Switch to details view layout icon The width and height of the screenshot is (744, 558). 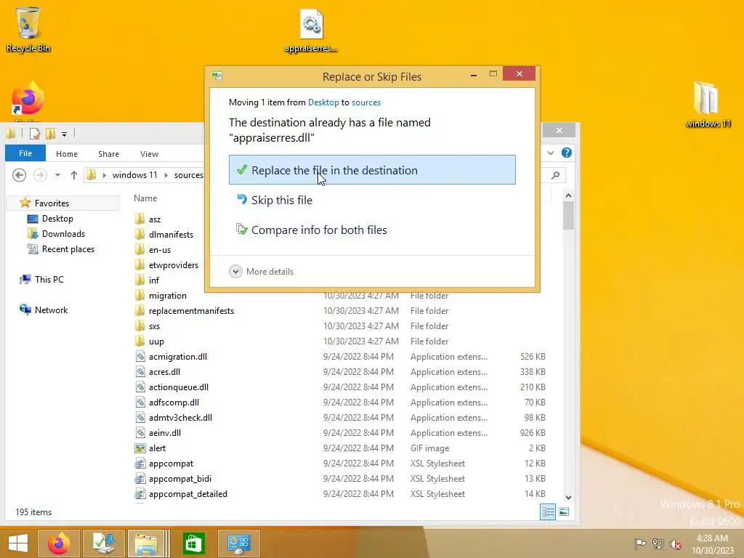(548, 512)
